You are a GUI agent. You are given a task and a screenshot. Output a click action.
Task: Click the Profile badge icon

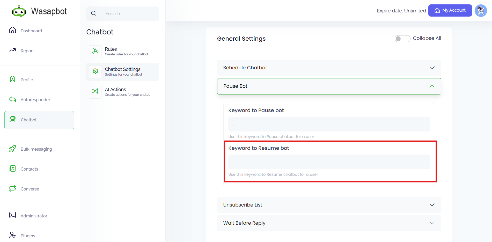coord(12,79)
